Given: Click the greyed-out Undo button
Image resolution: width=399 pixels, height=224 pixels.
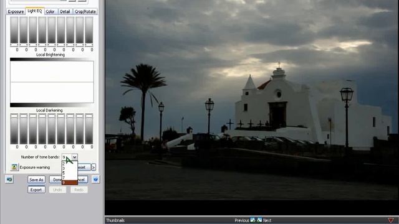Looking at the screenshot, I should coord(57,190).
